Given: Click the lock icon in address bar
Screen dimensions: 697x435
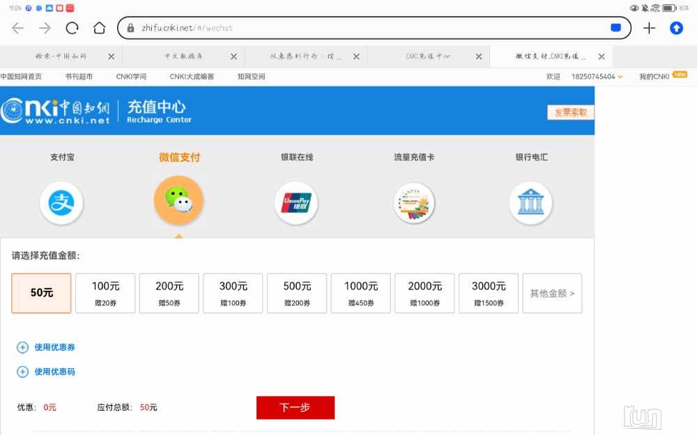Looking at the screenshot, I should tap(131, 28).
